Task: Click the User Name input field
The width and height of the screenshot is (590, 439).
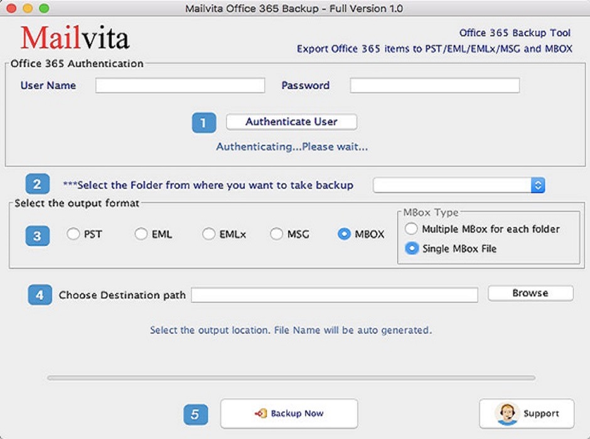Action: pos(180,85)
